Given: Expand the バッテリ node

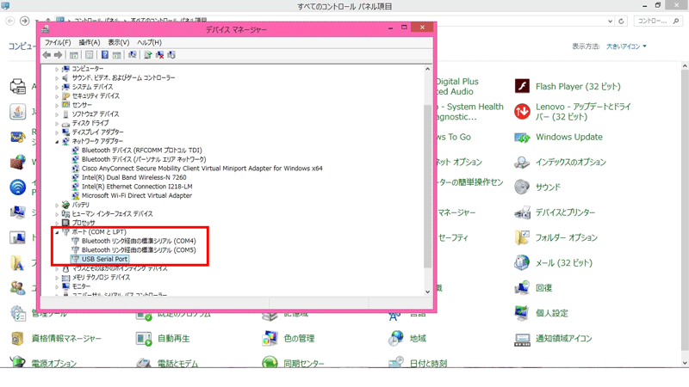Looking at the screenshot, I should tap(57, 205).
